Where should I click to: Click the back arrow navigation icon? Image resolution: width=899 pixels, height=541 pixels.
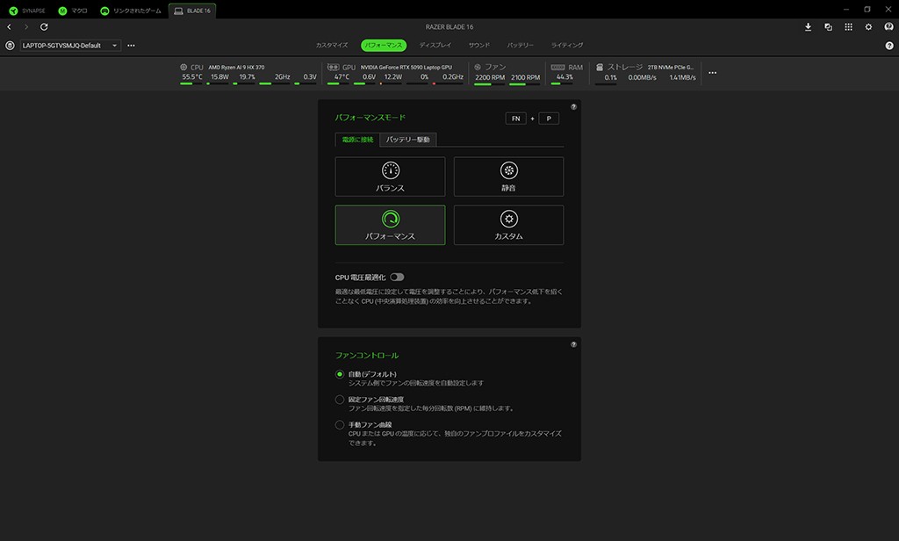point(10,27)
